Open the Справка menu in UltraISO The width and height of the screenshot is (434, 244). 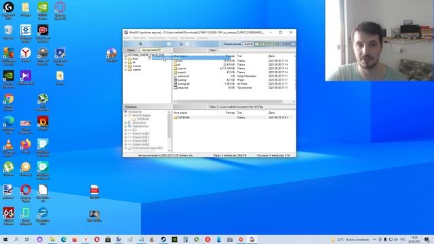[x=203, y=38]
